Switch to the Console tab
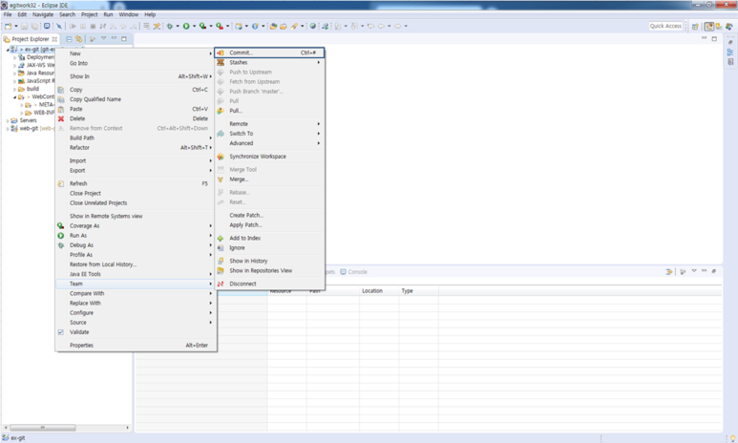Image resolution: width=738 pixels, height=443 pixels. (x=353, y=272)
